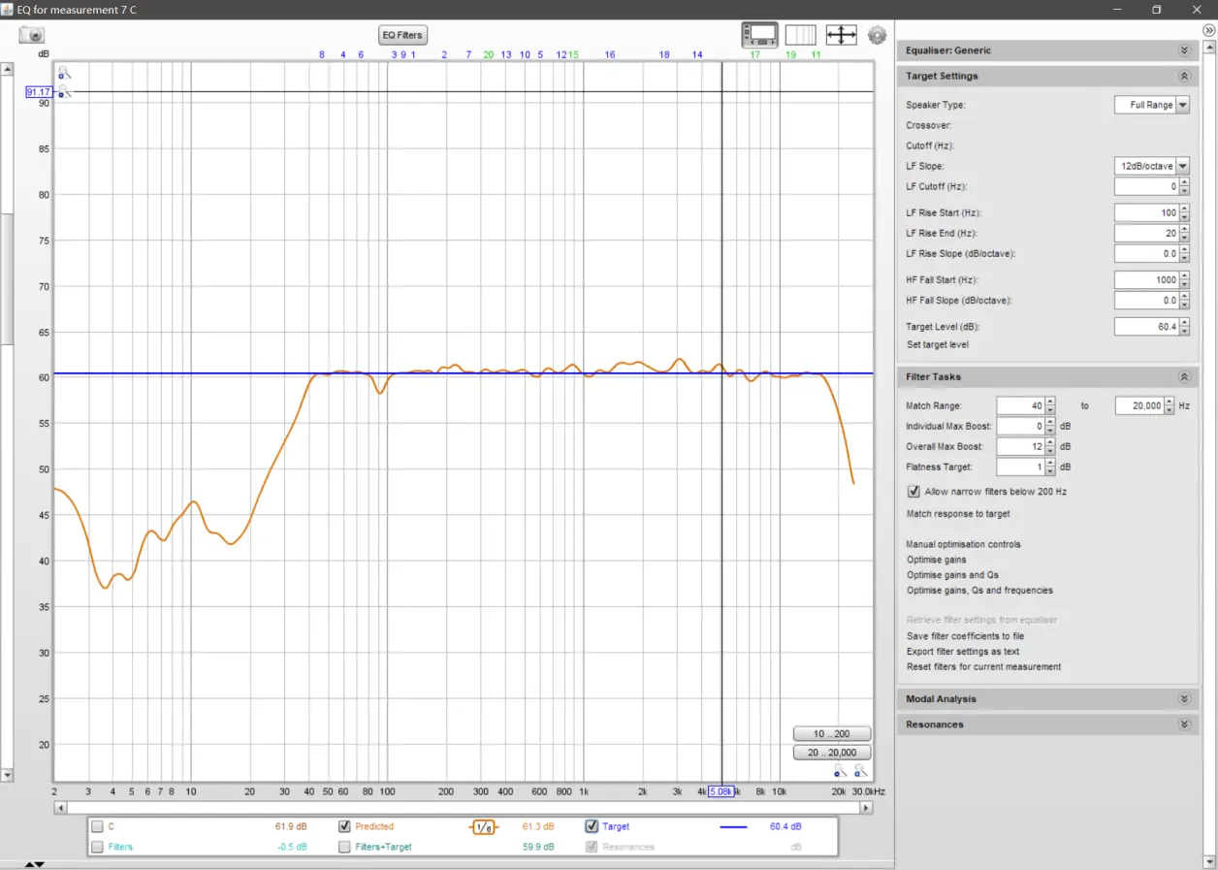Screen dimensions: 1218x870
Task: Zoom out vertical axis magnifier by 91.17
Action: pos(64,92)
